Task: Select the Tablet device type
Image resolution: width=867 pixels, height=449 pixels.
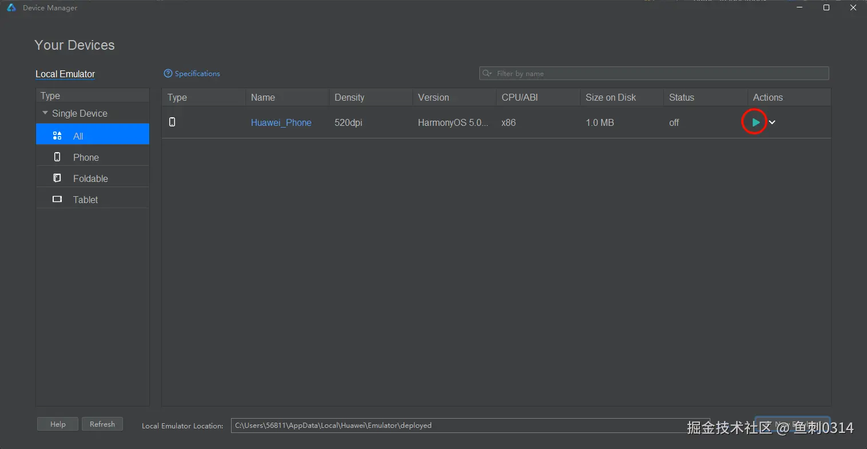Action: [x=93, y=200]
